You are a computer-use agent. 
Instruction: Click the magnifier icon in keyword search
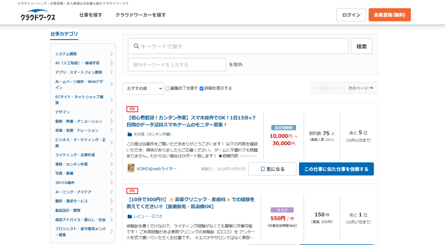click(136, 46)
